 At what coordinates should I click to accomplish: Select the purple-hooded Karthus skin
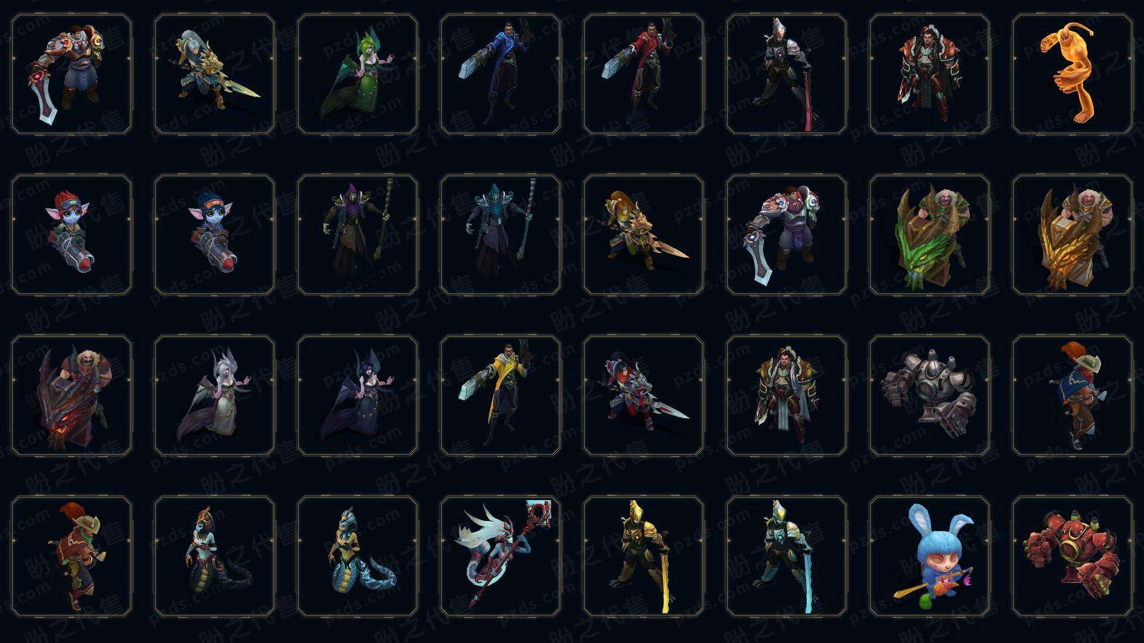pyautogui.click(x=357, y=235)
